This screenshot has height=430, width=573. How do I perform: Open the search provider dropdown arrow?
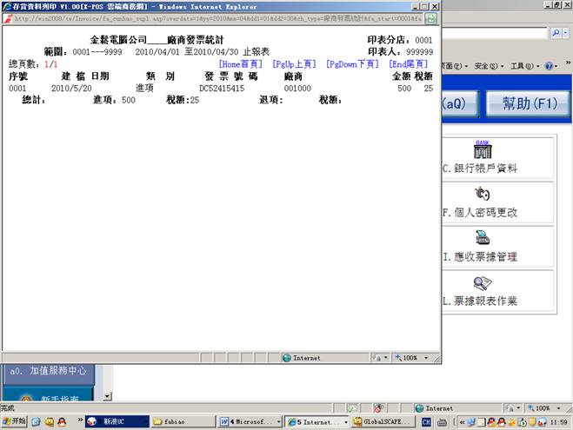pyautogui.click(x=566, y=32)
